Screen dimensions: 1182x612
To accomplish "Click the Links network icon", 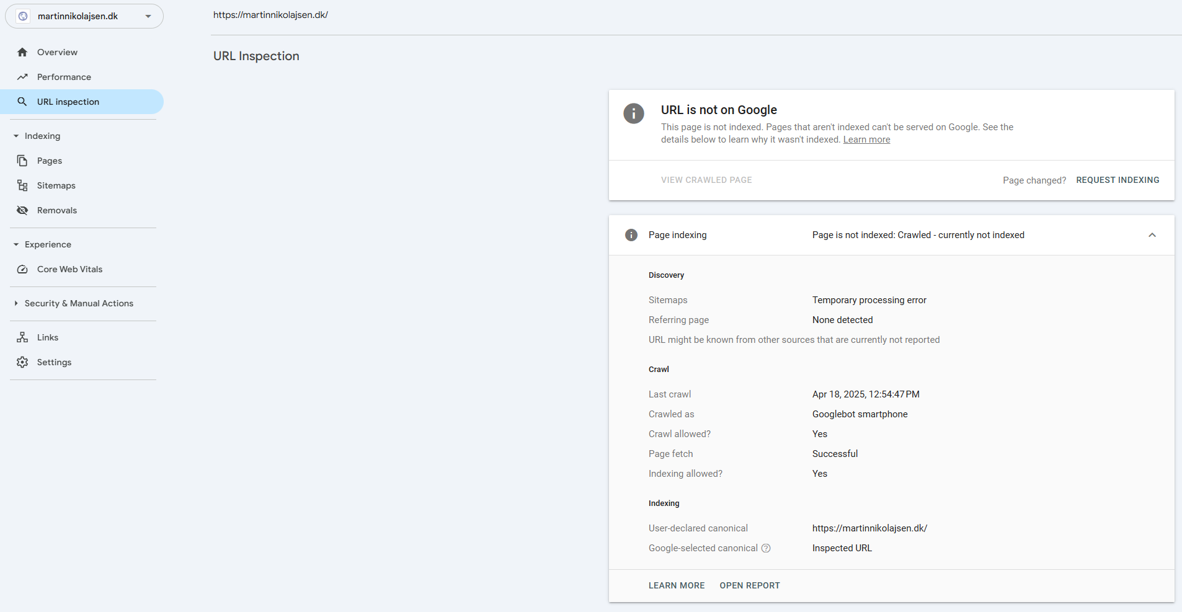I will click(22, 337).
